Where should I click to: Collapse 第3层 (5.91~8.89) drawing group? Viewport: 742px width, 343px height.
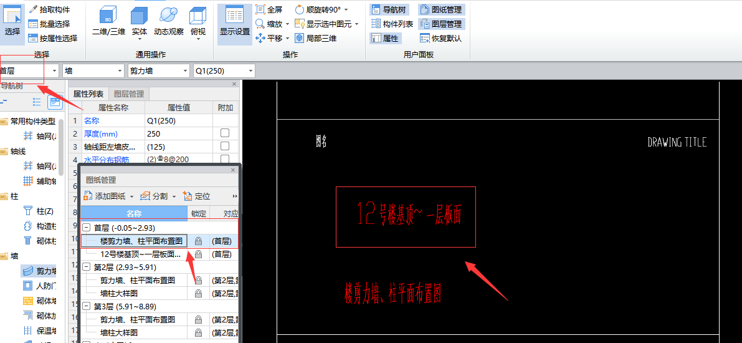[x=87, y=306]
